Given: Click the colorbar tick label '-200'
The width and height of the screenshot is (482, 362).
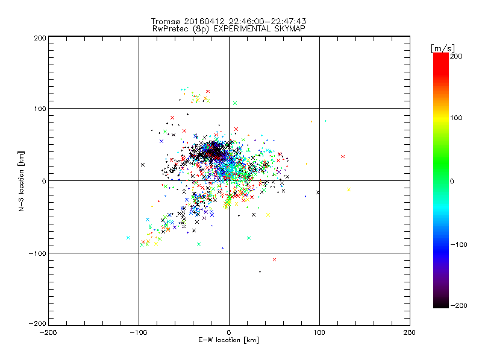Looking at the screenshot, I should pos(459,305).
